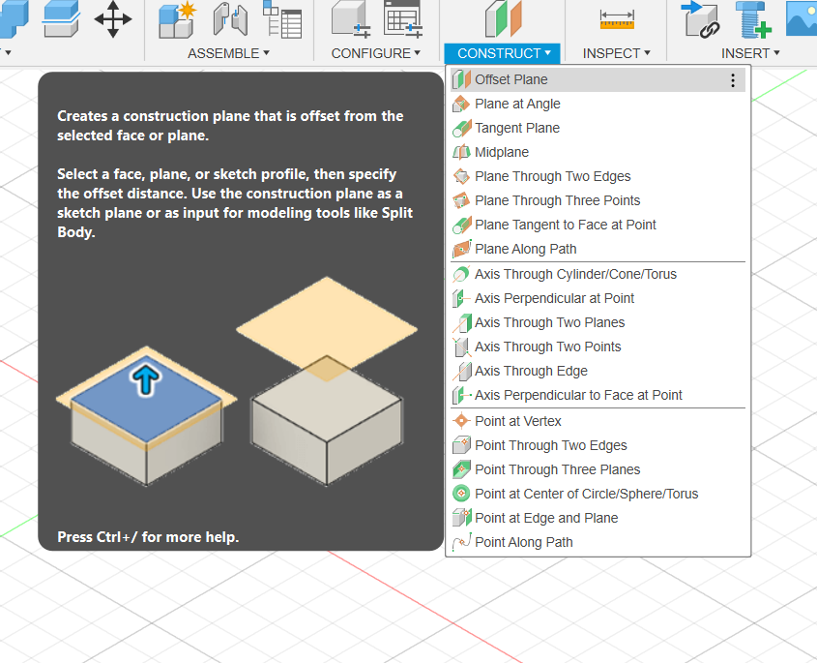Screen dimensions: 817x663
Task: Choose Offset Plane from Construct menu
Action: [598, 79]
